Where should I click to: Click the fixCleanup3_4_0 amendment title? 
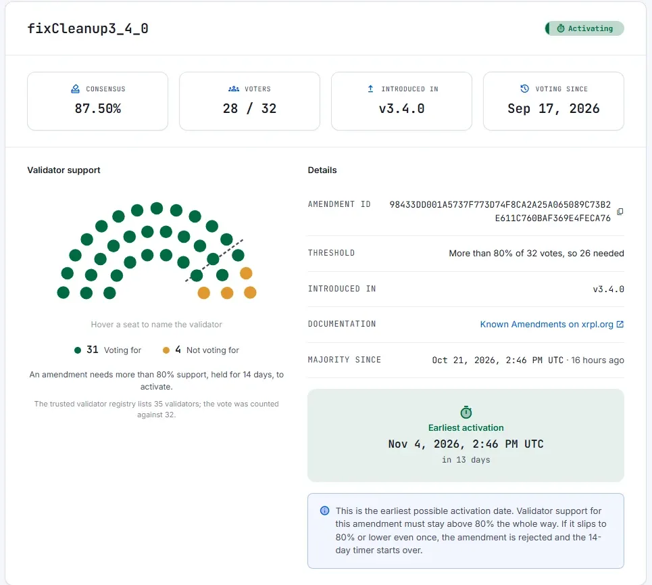(x=88, y=28)
